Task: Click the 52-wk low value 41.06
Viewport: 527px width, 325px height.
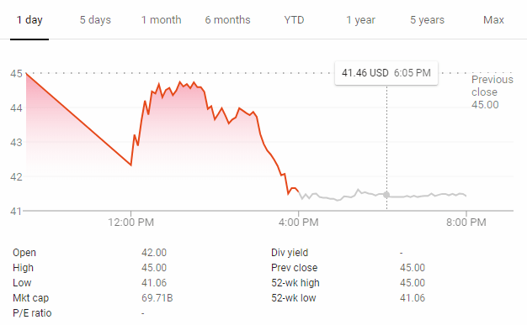Action: coord(413,298)
